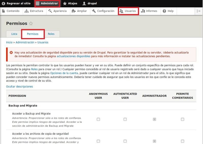Click the Inicio breadcrumb link
Image resolution: width=203 pixels, height=144 pixels.
[9, 42]
